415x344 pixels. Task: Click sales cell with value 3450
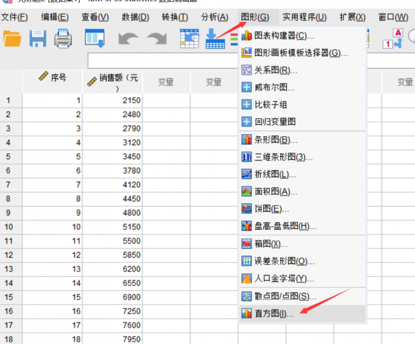112,156
